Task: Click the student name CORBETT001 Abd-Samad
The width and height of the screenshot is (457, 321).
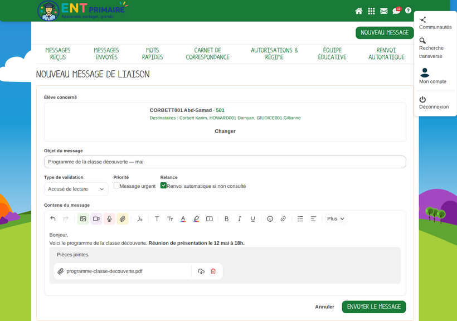Action: 181,110
